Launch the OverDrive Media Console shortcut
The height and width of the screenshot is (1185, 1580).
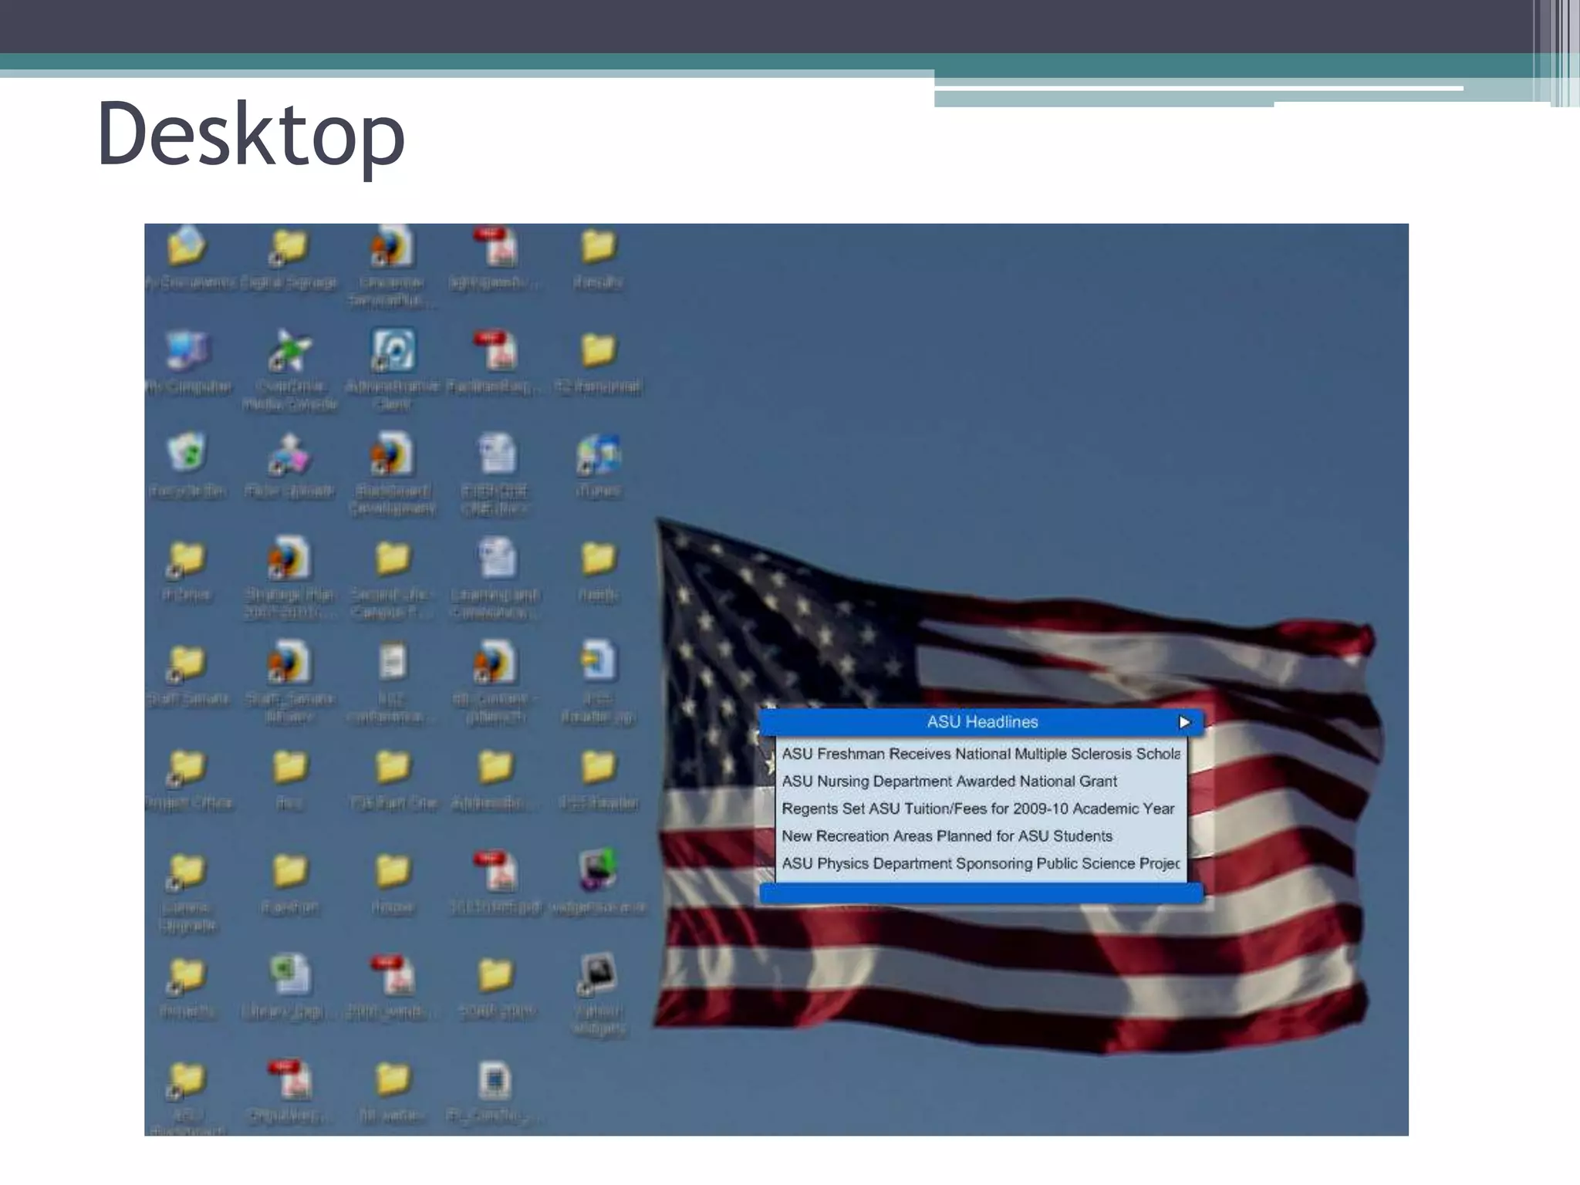click(x=289, y=352)
